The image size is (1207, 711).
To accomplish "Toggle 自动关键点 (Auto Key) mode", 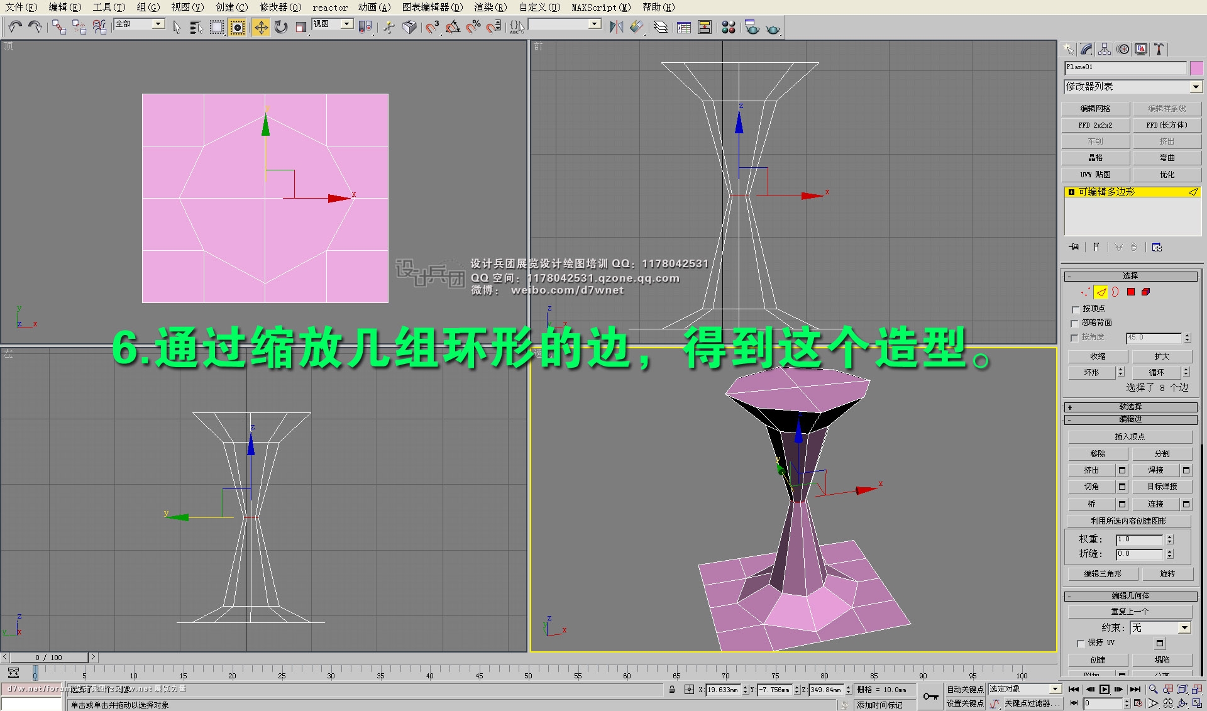I will click(964, 690).
